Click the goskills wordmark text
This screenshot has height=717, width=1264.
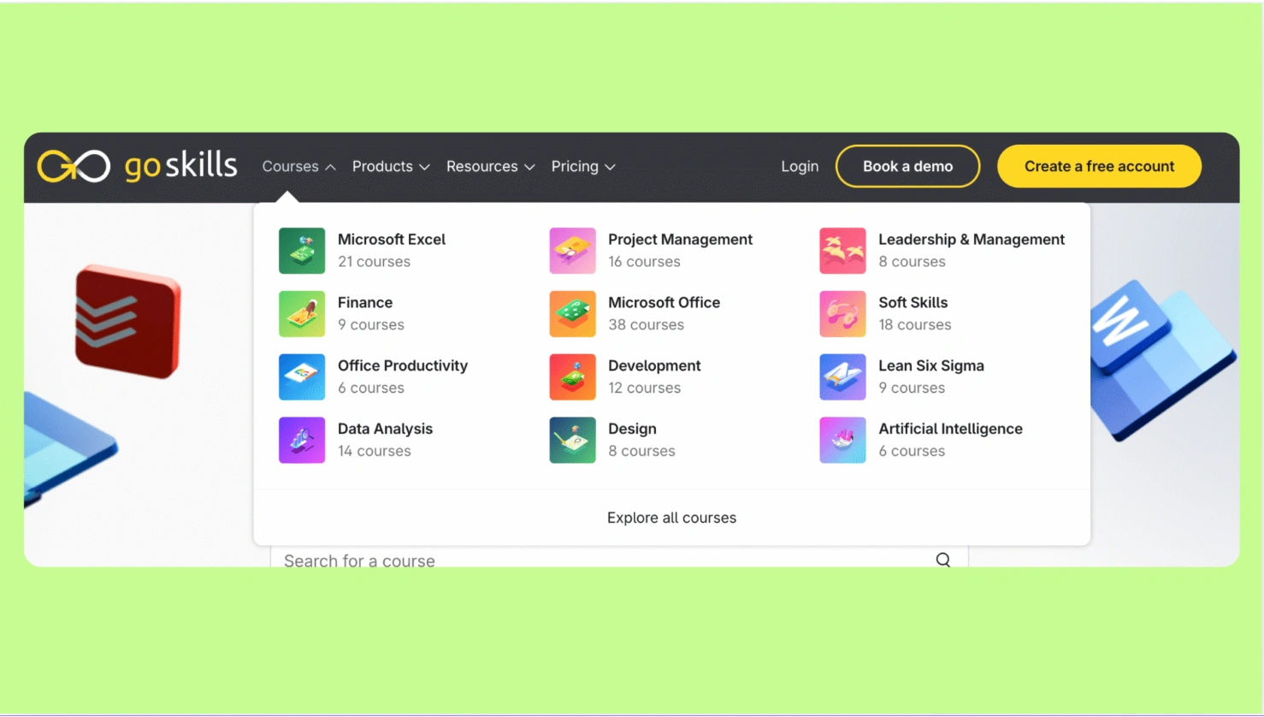(181, 165)
